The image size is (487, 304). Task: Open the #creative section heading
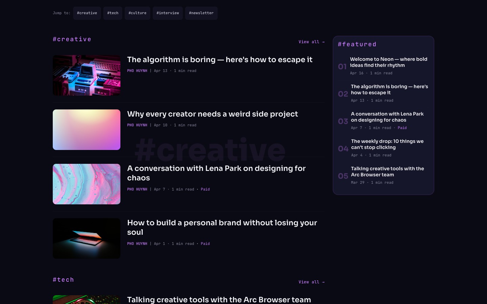[72, 39]
